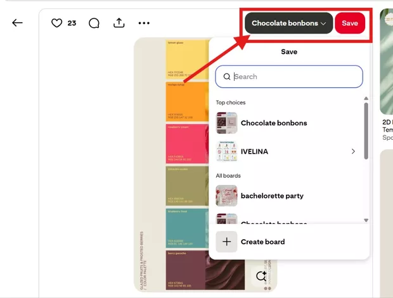Focus the board Search field

289,77
